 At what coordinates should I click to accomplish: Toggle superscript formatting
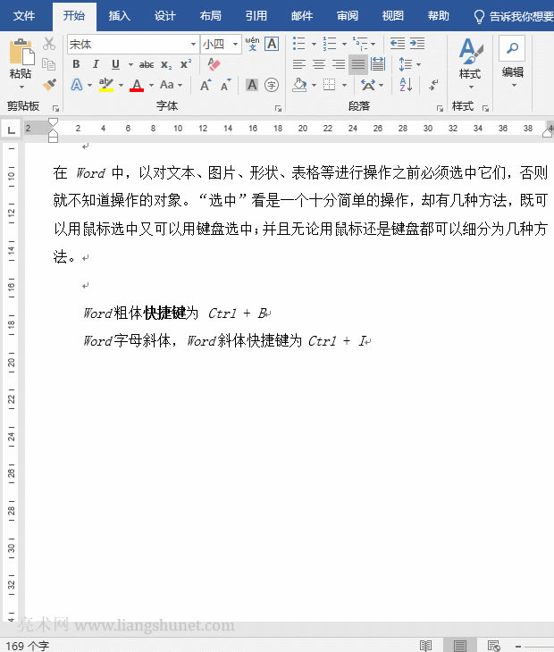(x=186, y=64)
